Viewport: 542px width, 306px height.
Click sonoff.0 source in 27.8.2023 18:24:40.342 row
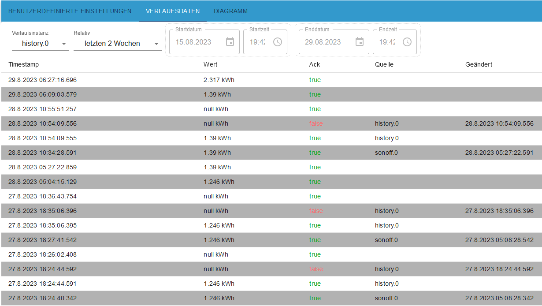coord(386,298)
